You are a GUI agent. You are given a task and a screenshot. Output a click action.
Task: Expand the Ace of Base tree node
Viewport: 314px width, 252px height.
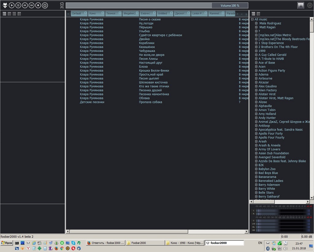tap(256, 63)
